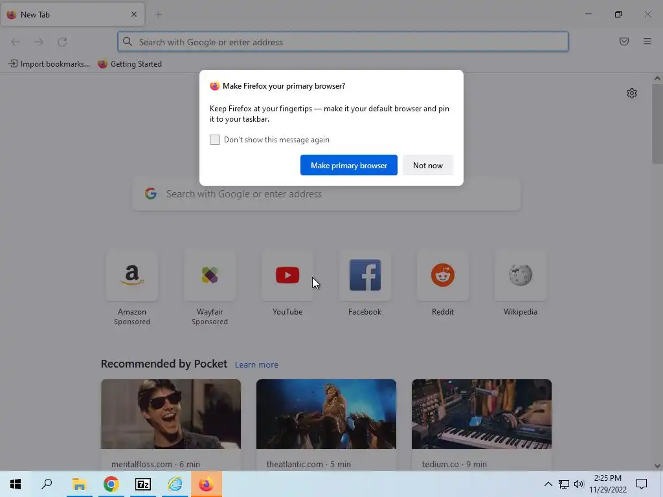Click scrollbar down arrow
The image size is (663, 497).
(x=657, y=466)
